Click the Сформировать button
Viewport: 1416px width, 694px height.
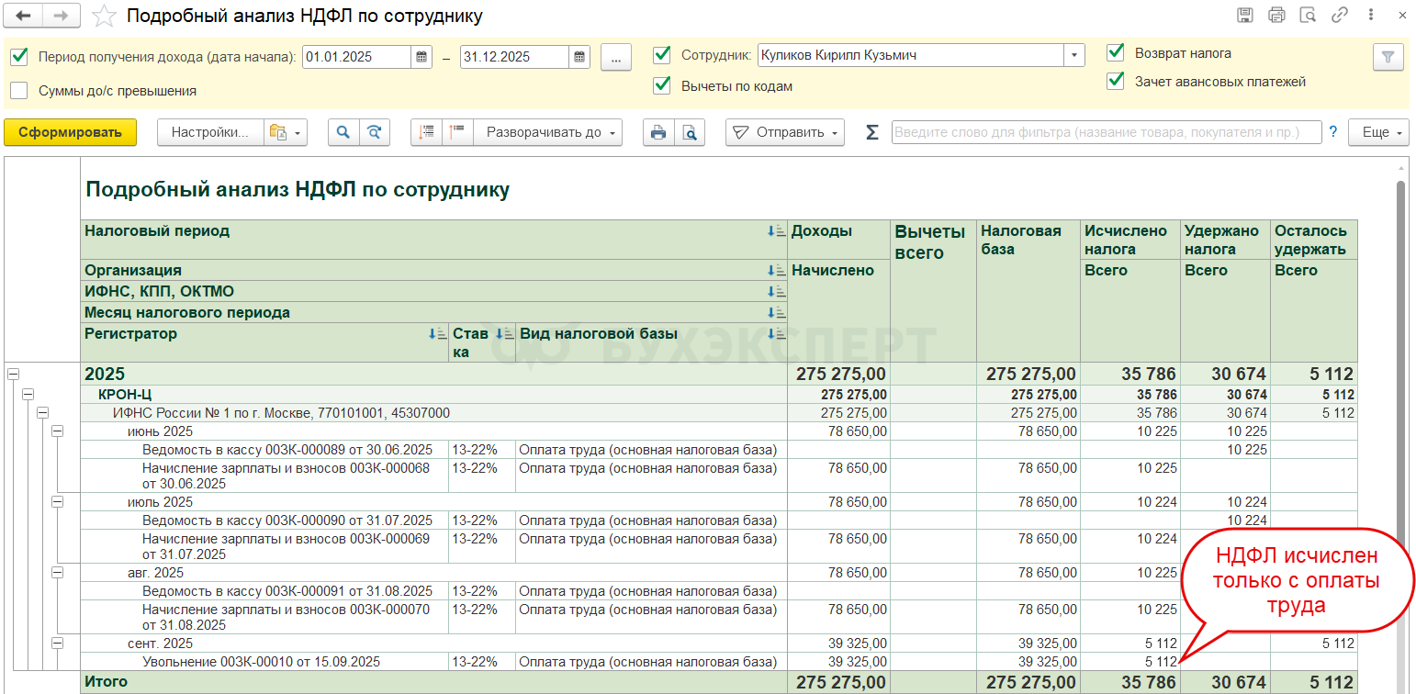tap(70, 132)
